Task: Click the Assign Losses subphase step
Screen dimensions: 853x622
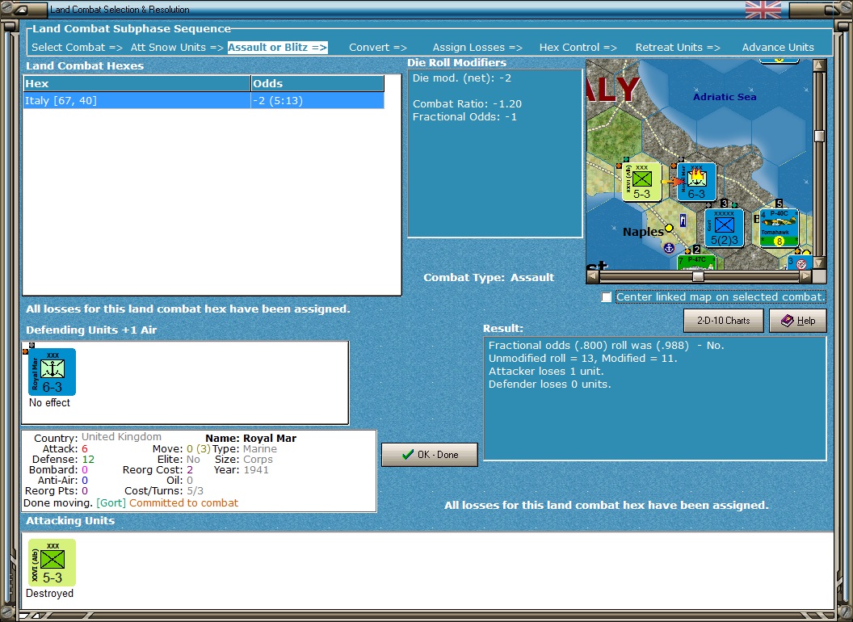Action: 477,48
